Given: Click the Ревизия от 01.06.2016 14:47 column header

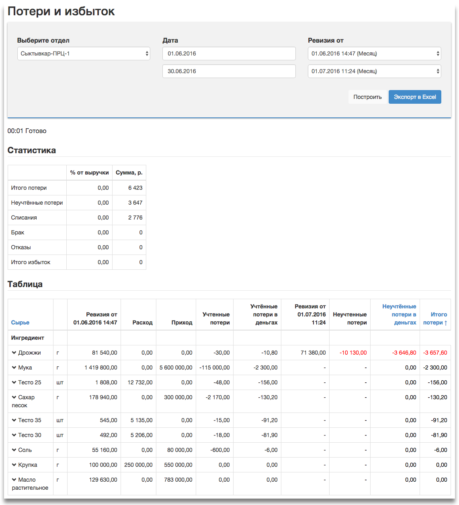Looking at the screenshot, I should pos(95,318).
